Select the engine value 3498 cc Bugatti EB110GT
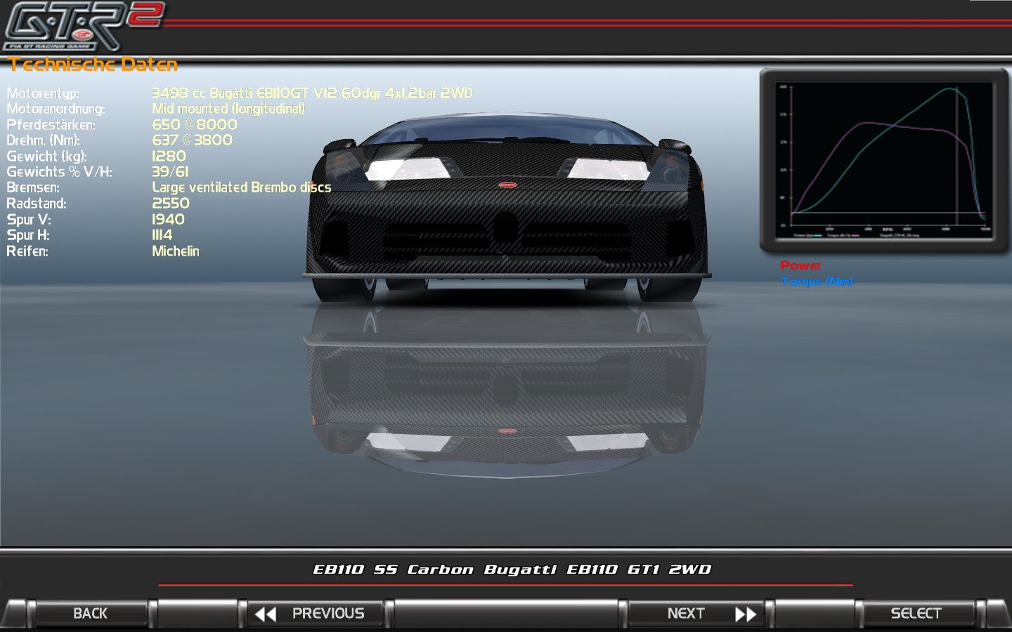Viewport: 1012px width, 632px height. point(313,93)
